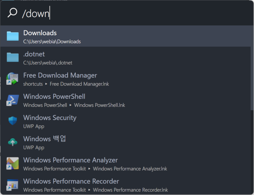Click the Windows PowerShell icon

12,100
